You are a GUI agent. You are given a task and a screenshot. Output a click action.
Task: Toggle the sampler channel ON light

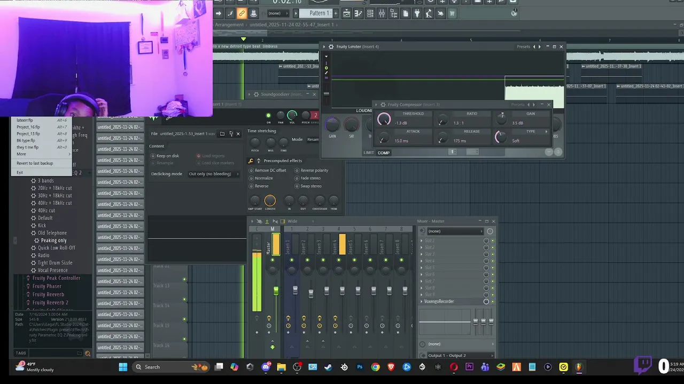(x=269, y=115)
